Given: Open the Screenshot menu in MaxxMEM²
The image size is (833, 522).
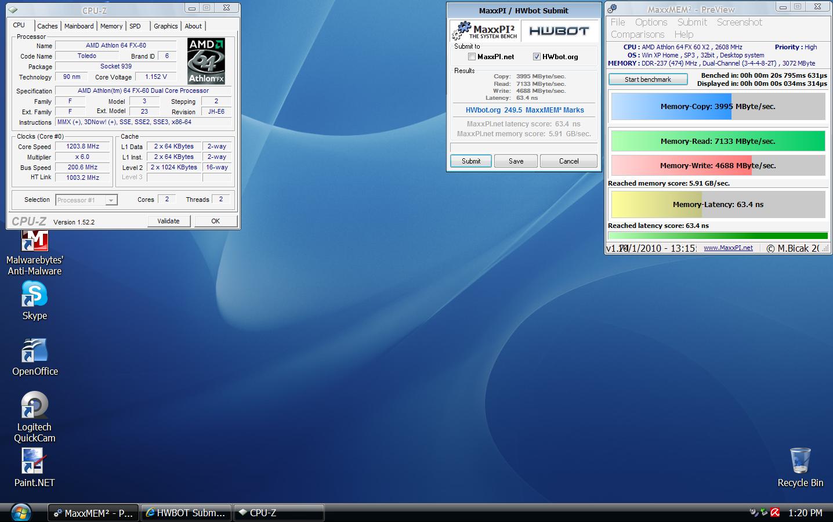Looking at the screenshot, I should 740,22.
